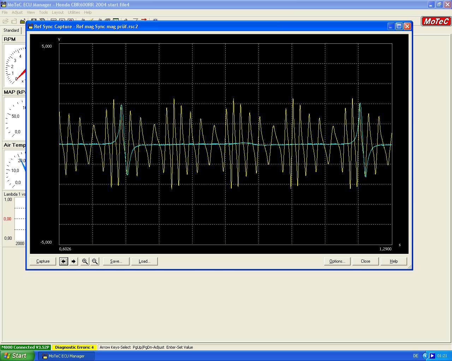Minimize the Ref Sync Capture dialog
Image resolution: width=452 pixels, height=361 pixels.
pyautogui.click(x=391, y=26)
